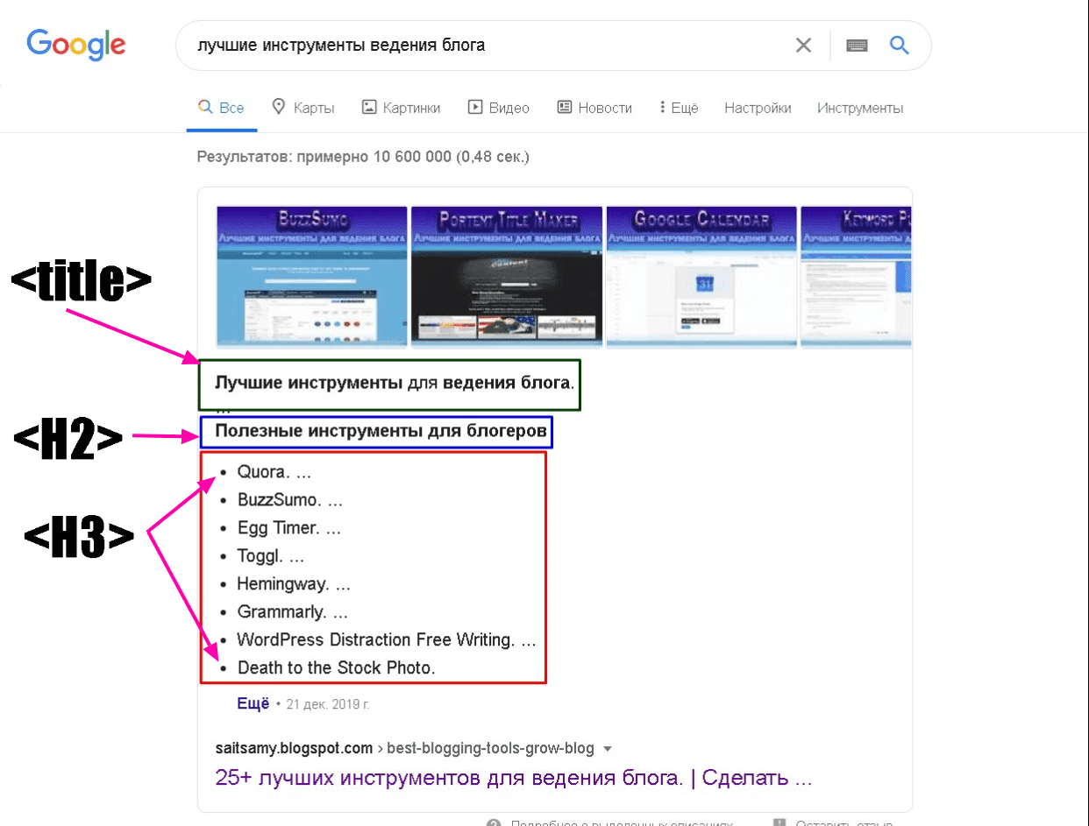Open the Инструменты menu
The height and width of the screenshot is (826, 1089).
click(859, 107)
